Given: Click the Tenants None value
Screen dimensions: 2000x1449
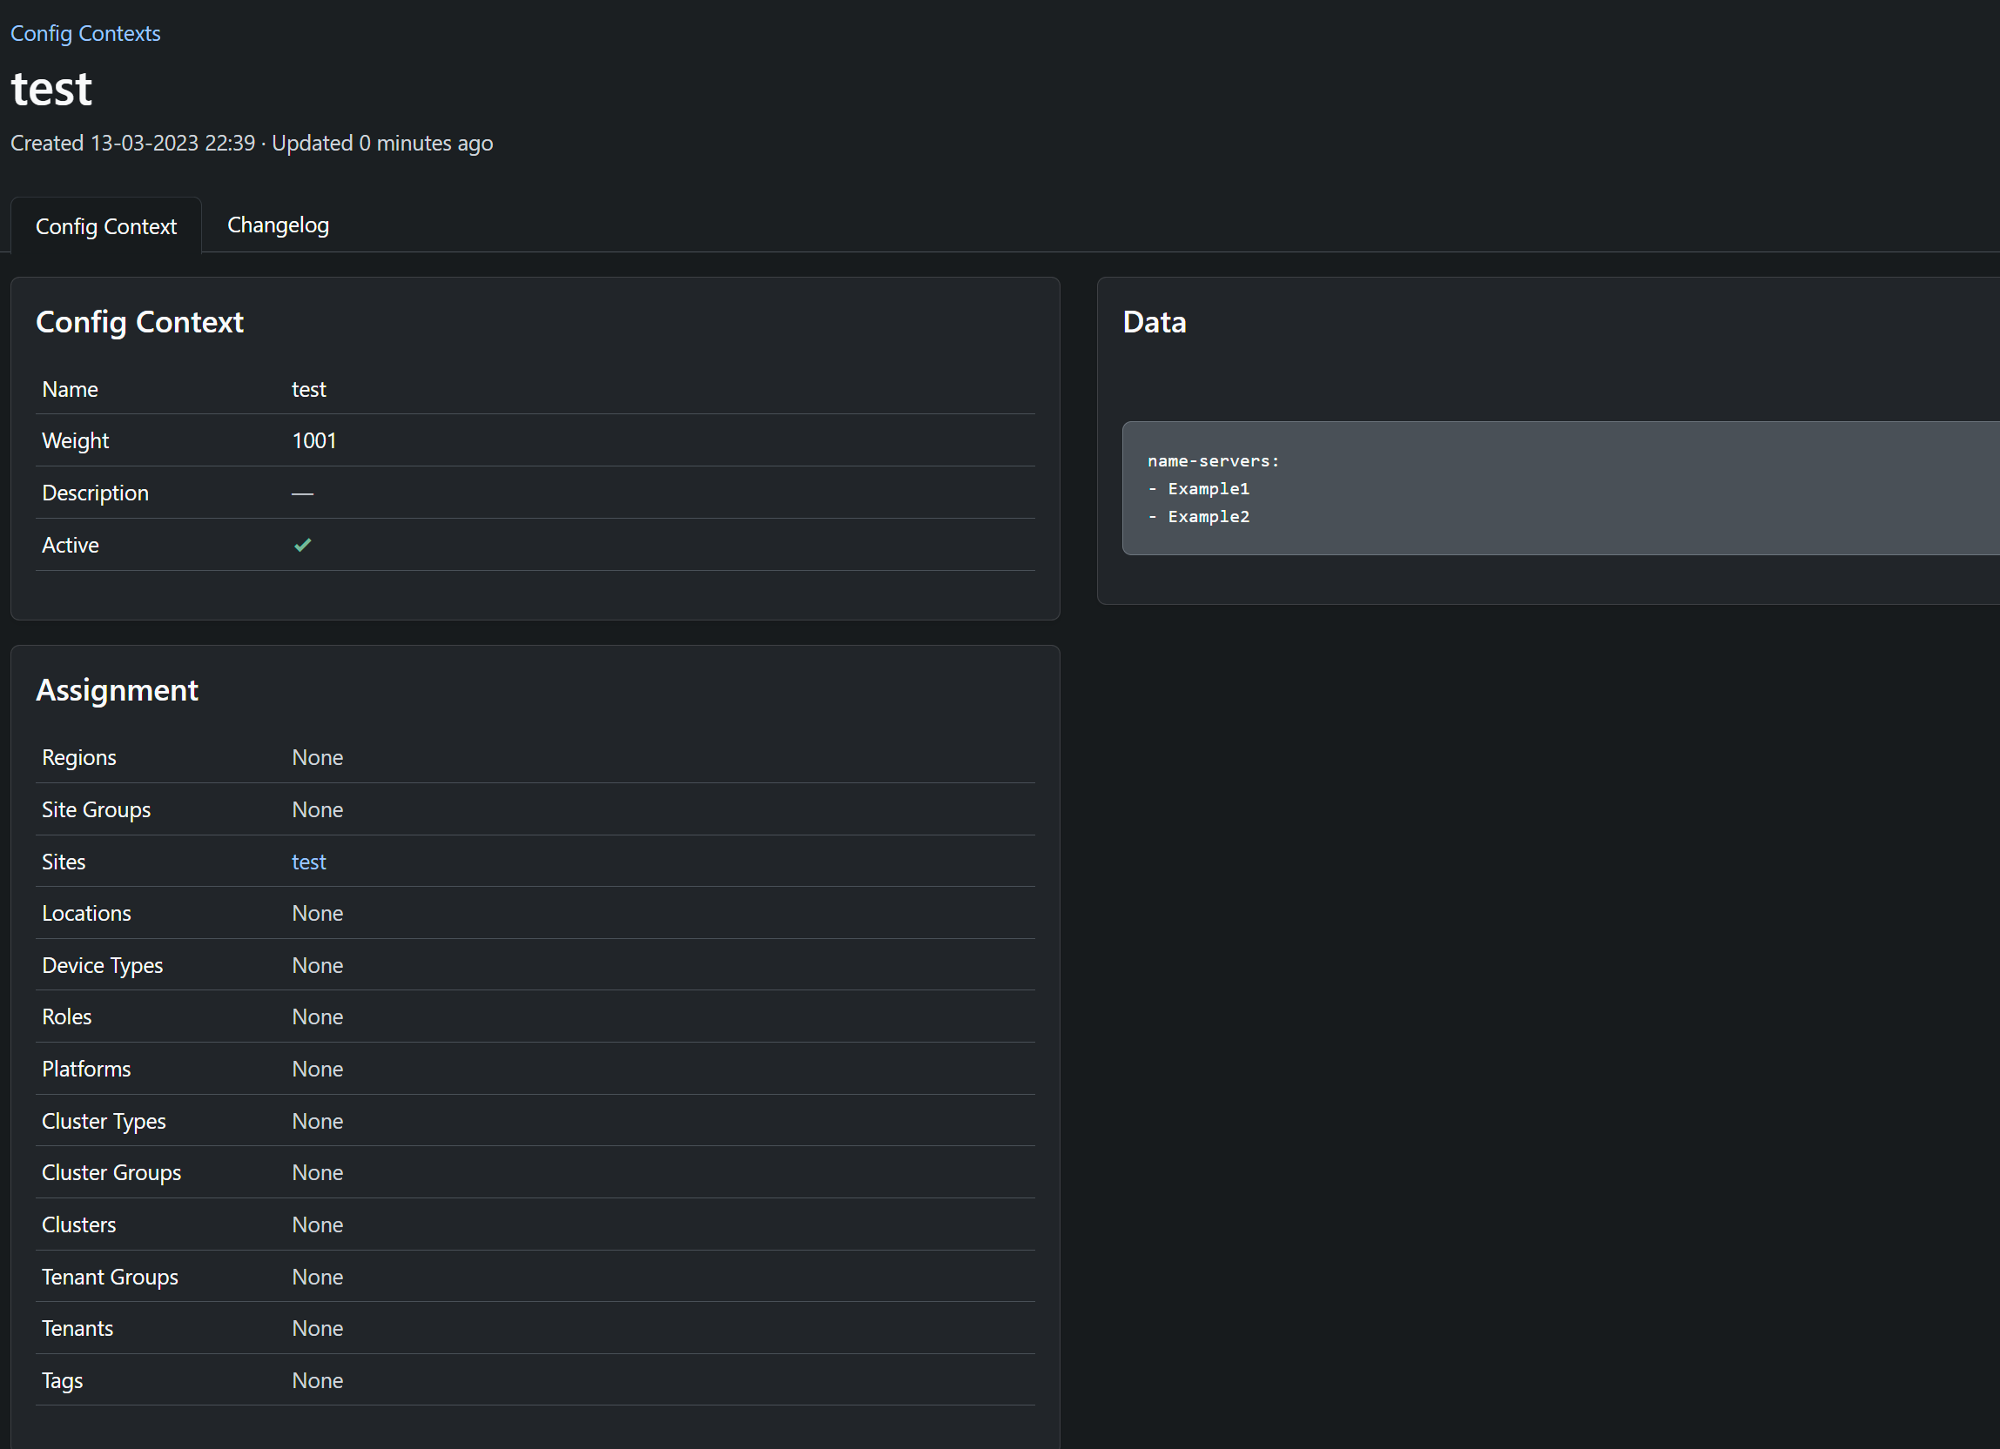Looking at the screenshot, I should pyautogui.click(x=318, y=1328).
